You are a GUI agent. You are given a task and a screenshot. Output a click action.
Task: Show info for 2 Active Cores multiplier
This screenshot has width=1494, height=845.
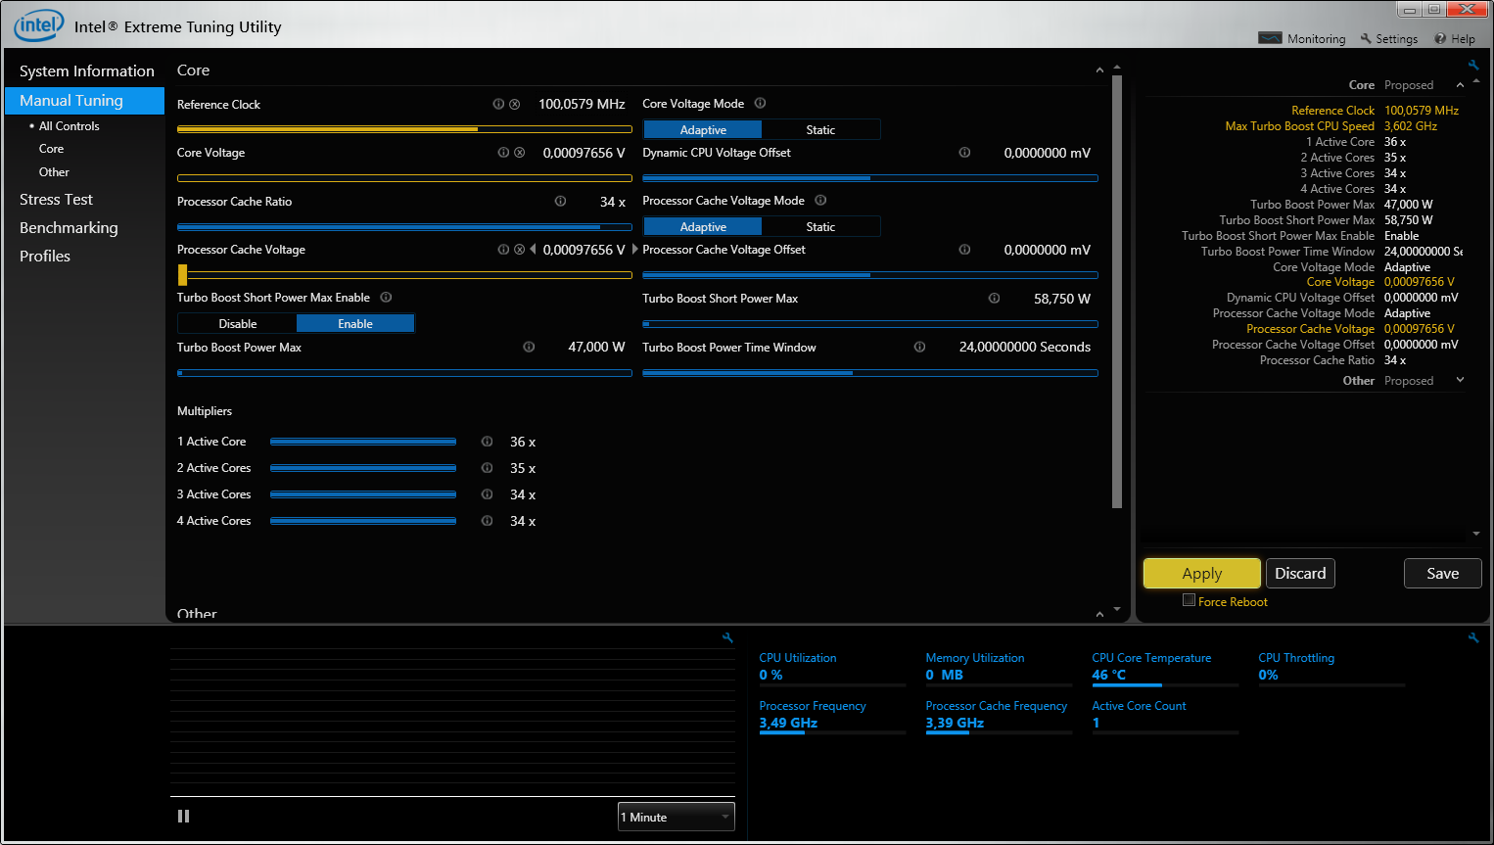tap(487, 468)
